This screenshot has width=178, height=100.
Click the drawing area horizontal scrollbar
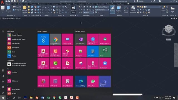127,94
